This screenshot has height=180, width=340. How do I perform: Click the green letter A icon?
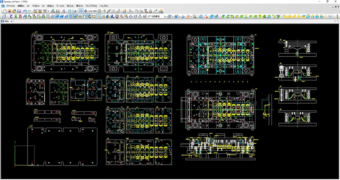[15, 17]
